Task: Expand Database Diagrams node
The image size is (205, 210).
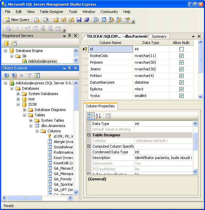Action: [24, 110]
